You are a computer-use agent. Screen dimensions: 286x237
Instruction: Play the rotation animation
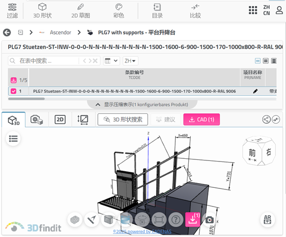point(142,220)
